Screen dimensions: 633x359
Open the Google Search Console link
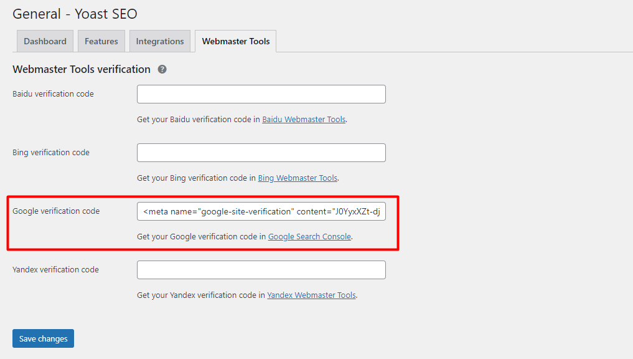click(309, 236)
